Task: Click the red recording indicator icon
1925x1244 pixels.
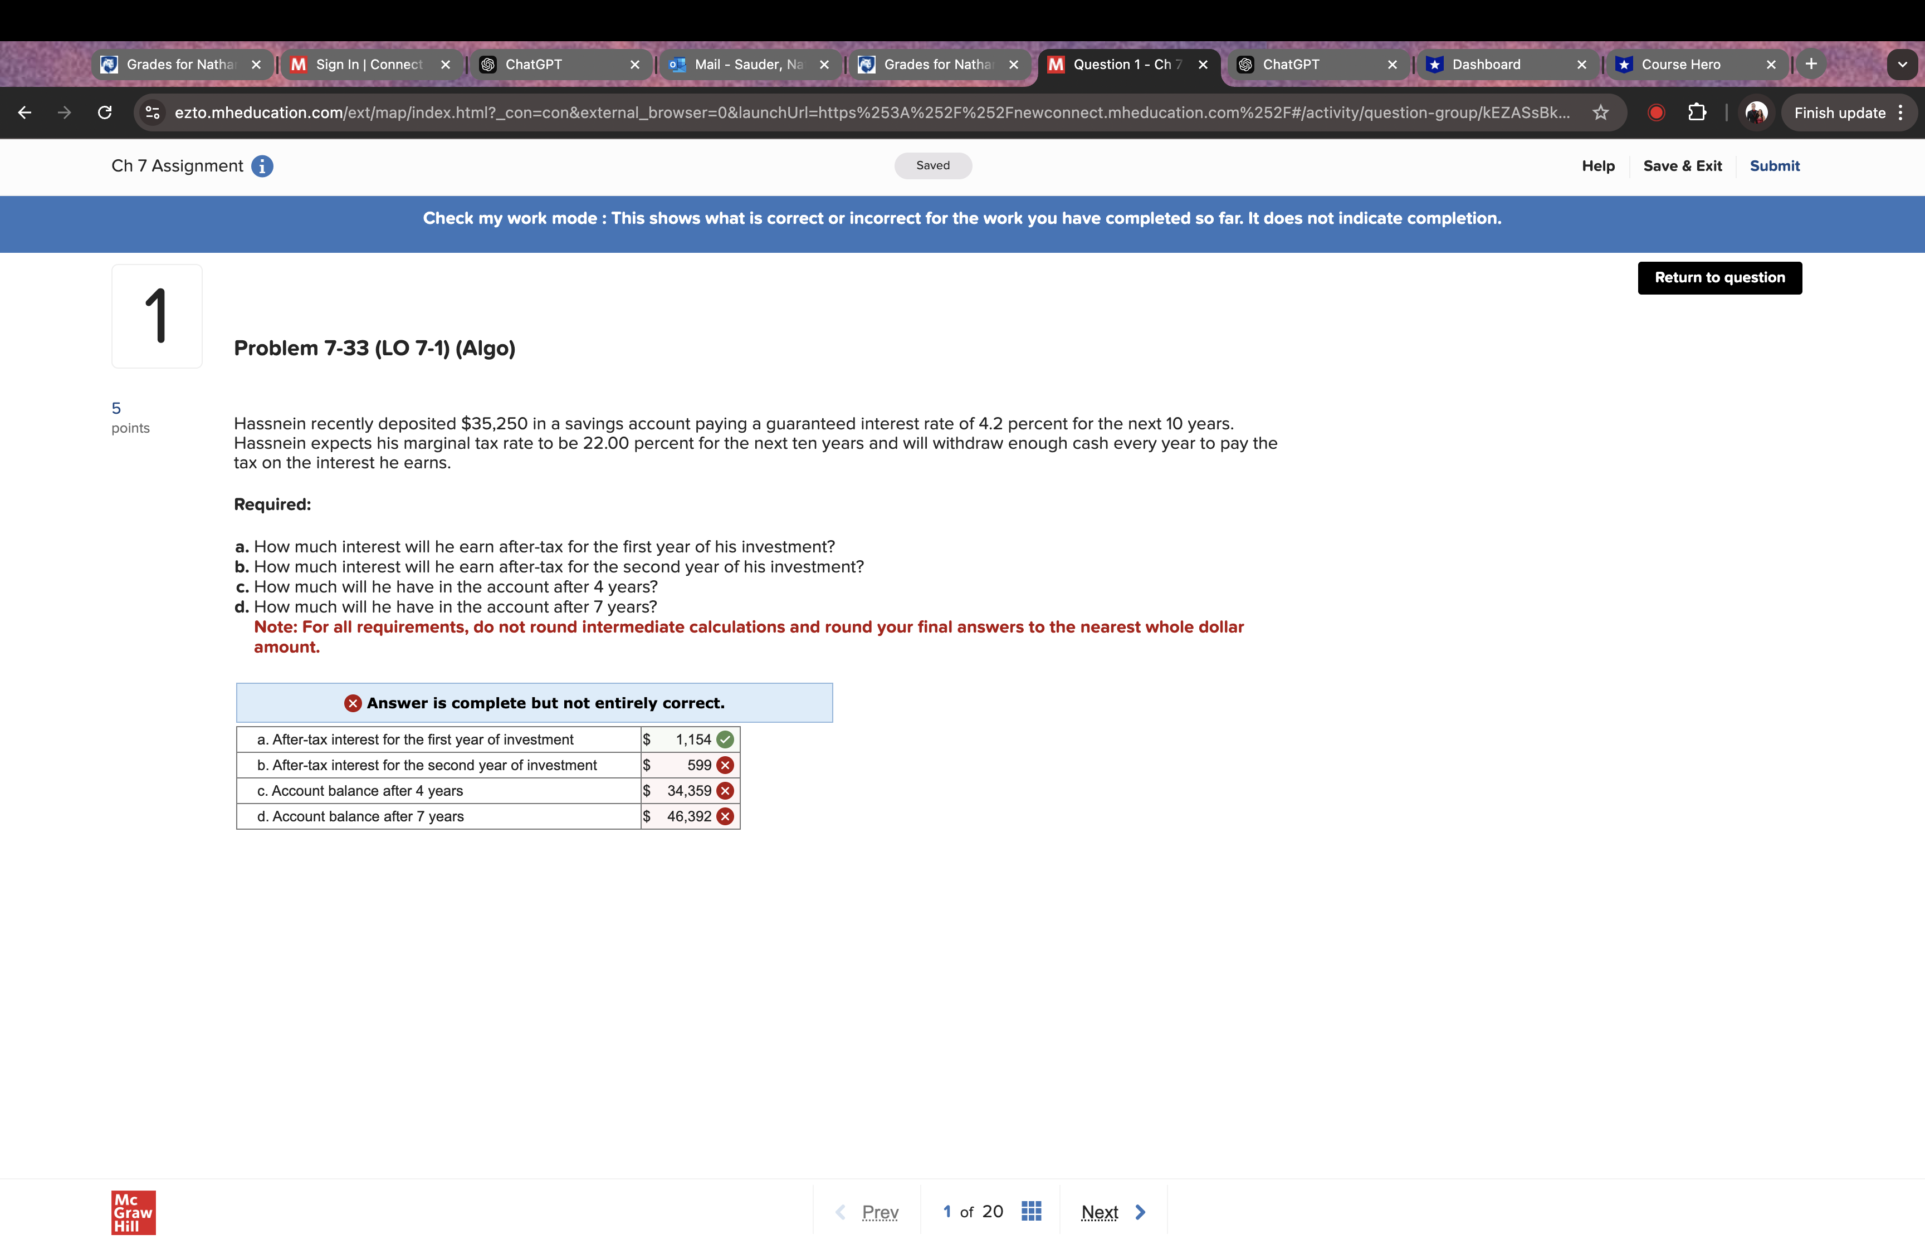Action: pos(1655,113)
